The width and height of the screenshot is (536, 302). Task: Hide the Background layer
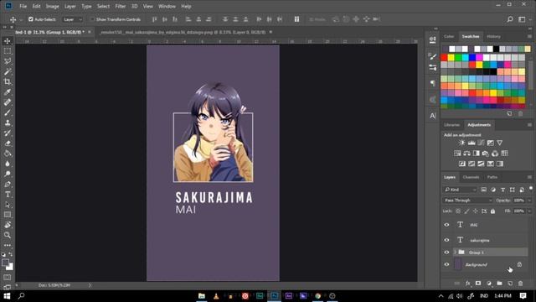click(446, 265)
